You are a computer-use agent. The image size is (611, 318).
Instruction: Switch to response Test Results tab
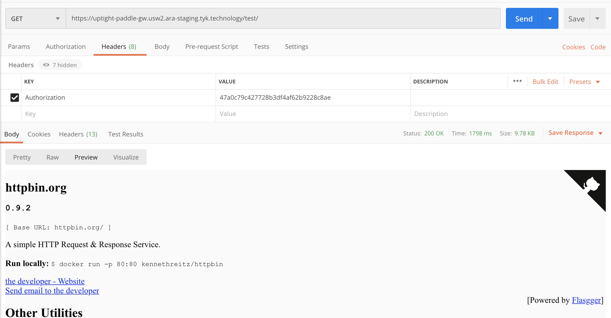point(126,134)
